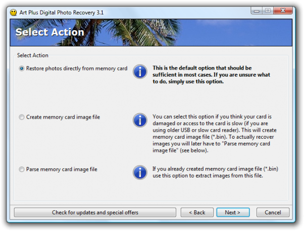Click the info icon beside Create memory card image
Image resolution: width=304 pixels, height=231 pixels.
point(140,120)
